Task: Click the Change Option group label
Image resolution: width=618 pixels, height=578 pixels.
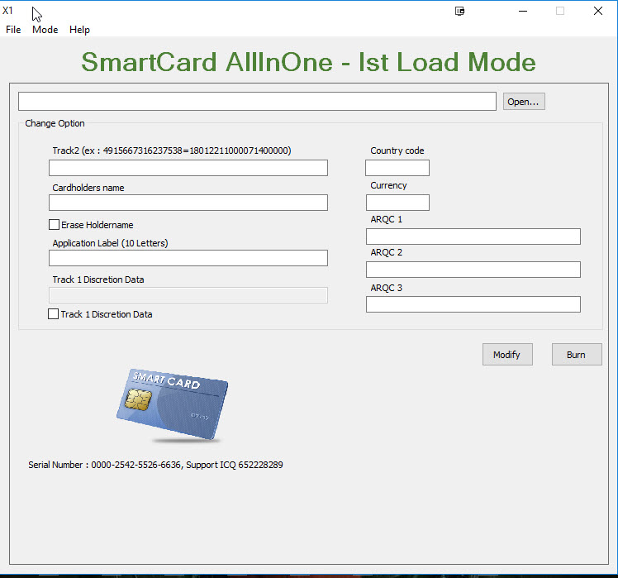Action: [55, 123]
